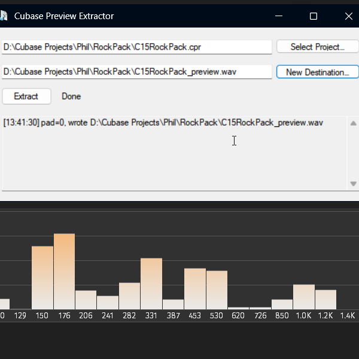This screenshot has height=359, width=359.
Task: Click the Done status label
Action: [x=71, y=96]
